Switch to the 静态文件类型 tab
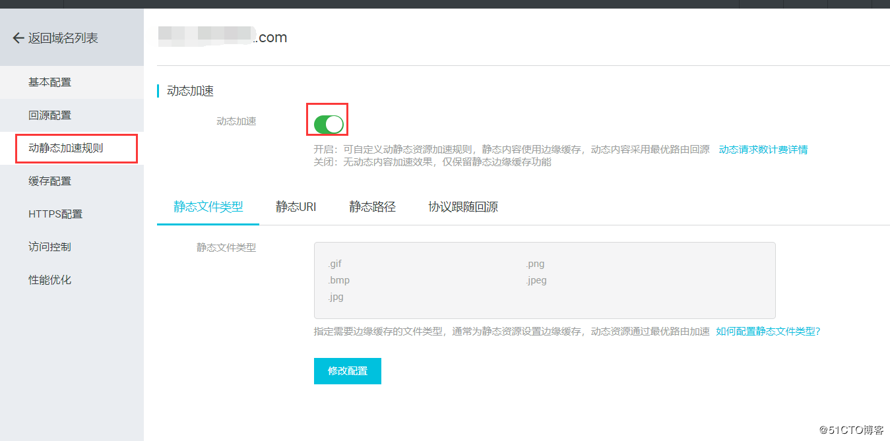This screenshot has height=441, width=890. coord(207,206)
